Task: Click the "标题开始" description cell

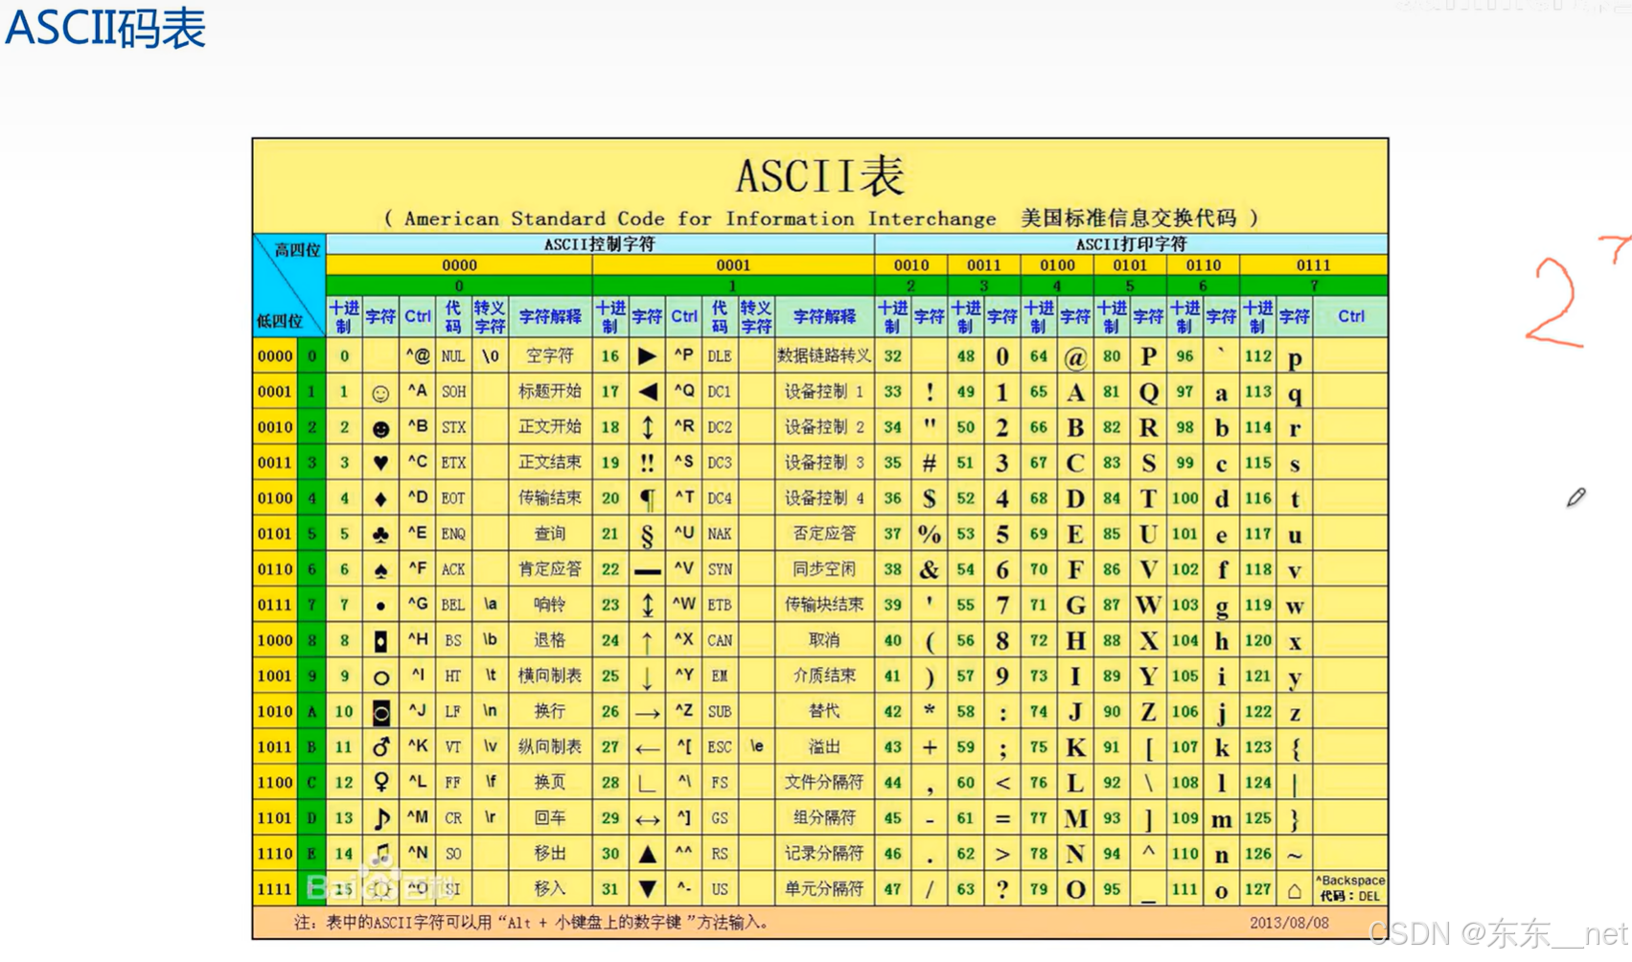Action: coord(549,392)
